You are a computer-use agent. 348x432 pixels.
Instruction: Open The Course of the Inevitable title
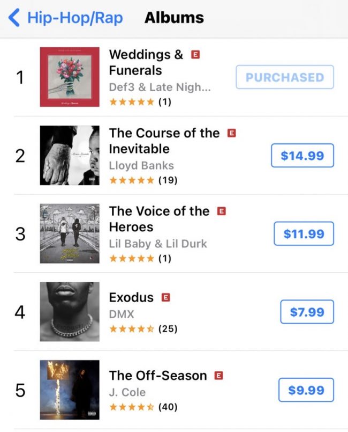tap(164, 141)
